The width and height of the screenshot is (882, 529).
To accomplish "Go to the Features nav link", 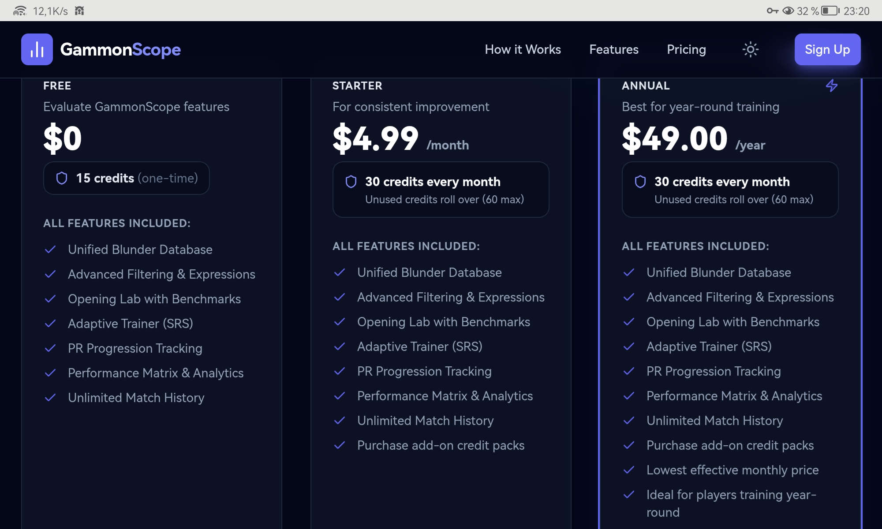I will click(x=614, y=49).
